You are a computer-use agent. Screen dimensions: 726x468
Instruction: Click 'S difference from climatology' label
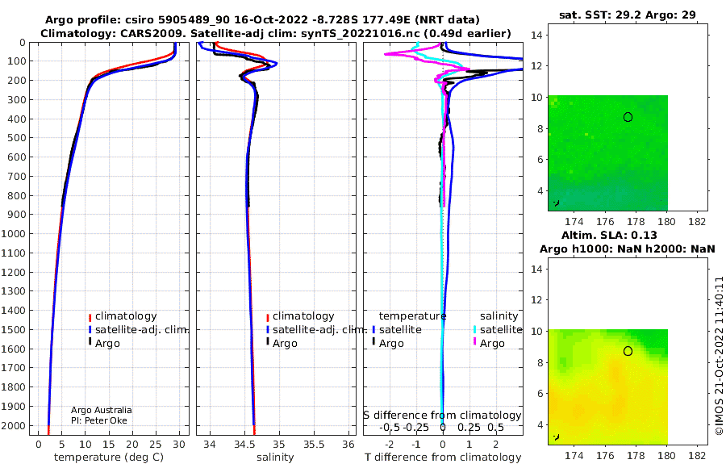click(442, 415)
